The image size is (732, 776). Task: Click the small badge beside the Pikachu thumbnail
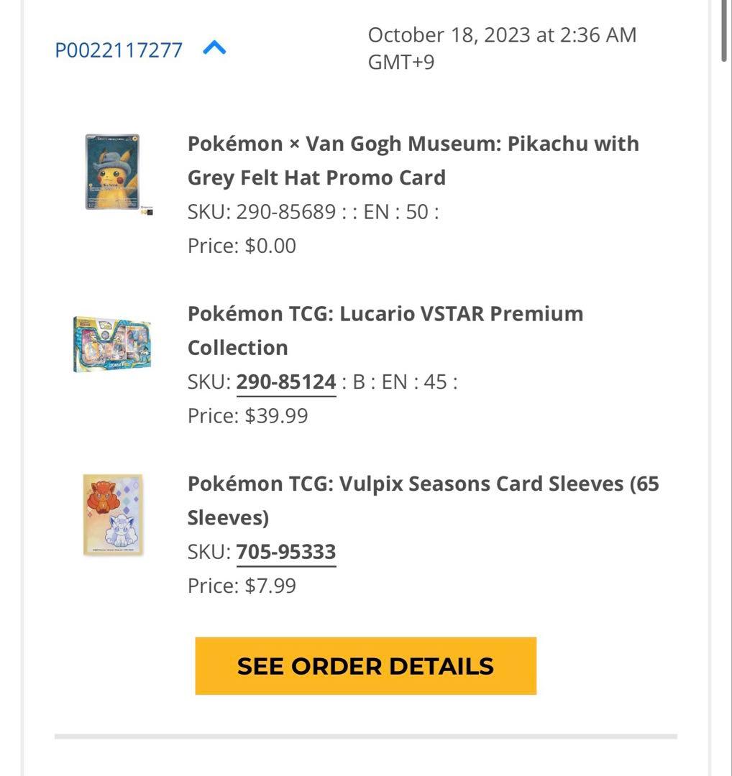[147, 211]
